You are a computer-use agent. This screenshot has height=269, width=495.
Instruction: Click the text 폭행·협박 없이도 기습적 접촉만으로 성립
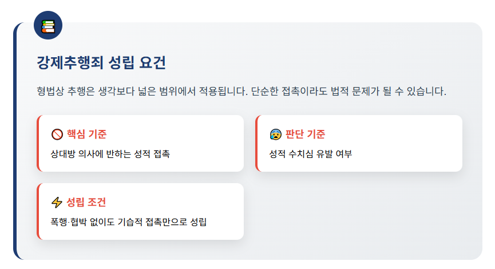pyautogui.click(x=129, y=222)
